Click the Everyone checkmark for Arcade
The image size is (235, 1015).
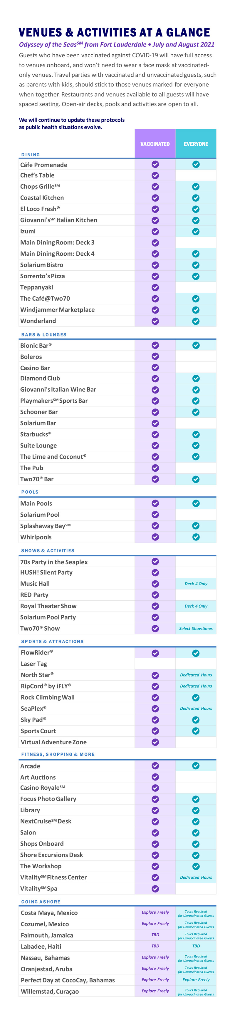click(196, 766)
